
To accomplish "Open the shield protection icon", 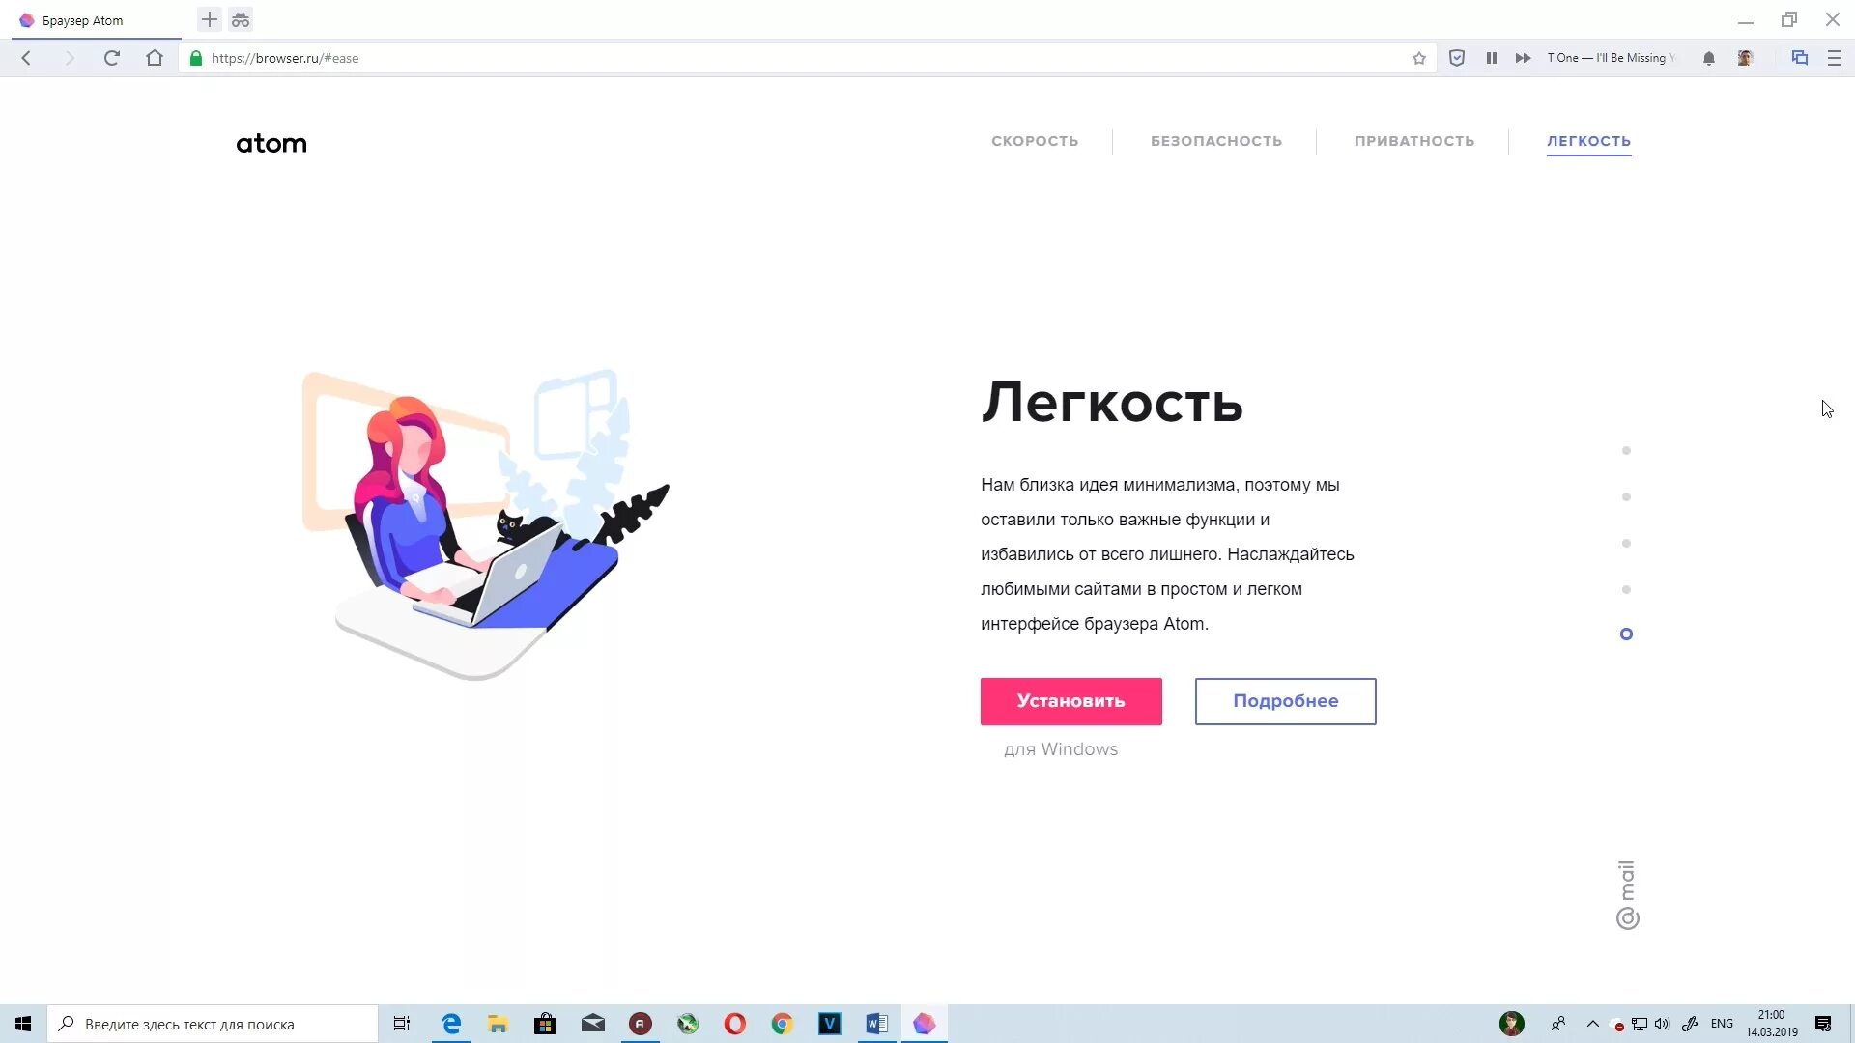I will point(1457,58).
